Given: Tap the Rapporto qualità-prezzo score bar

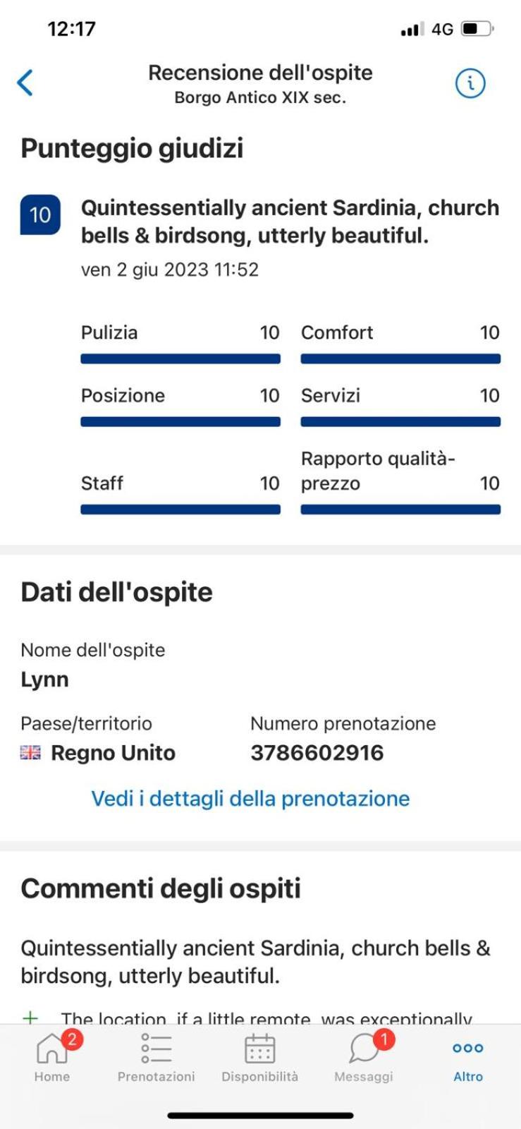Looking at the screenshot, I should pyautogui.click(x=400, y=509).
